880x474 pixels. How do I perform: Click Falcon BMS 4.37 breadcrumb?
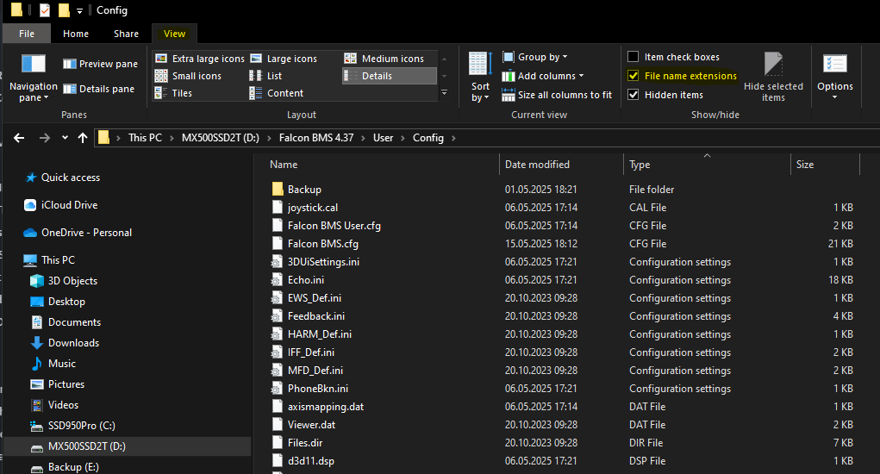(x=316, y=138)
